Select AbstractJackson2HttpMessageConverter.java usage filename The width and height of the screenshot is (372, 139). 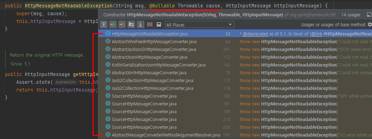154,50
